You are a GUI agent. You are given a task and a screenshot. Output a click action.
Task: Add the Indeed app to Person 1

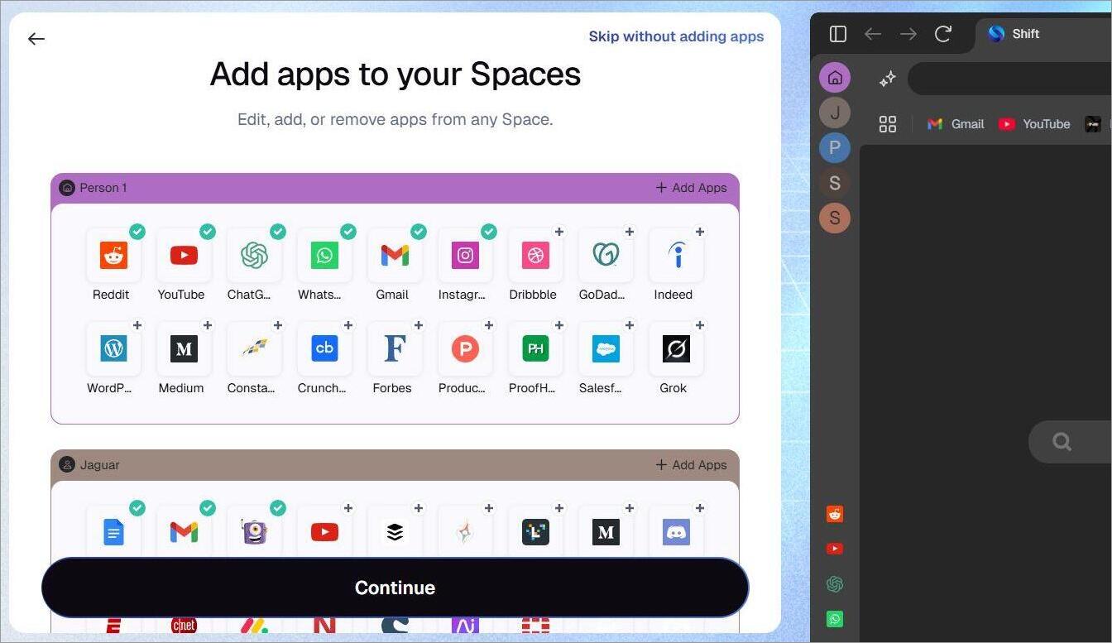pos(700,232)
